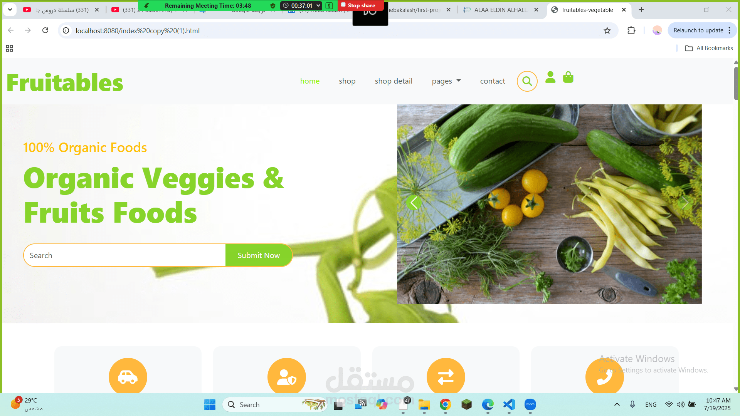Expand the Zoom meeting timer dropdown
The image size is (740, 416).
(x=318, y=5)
